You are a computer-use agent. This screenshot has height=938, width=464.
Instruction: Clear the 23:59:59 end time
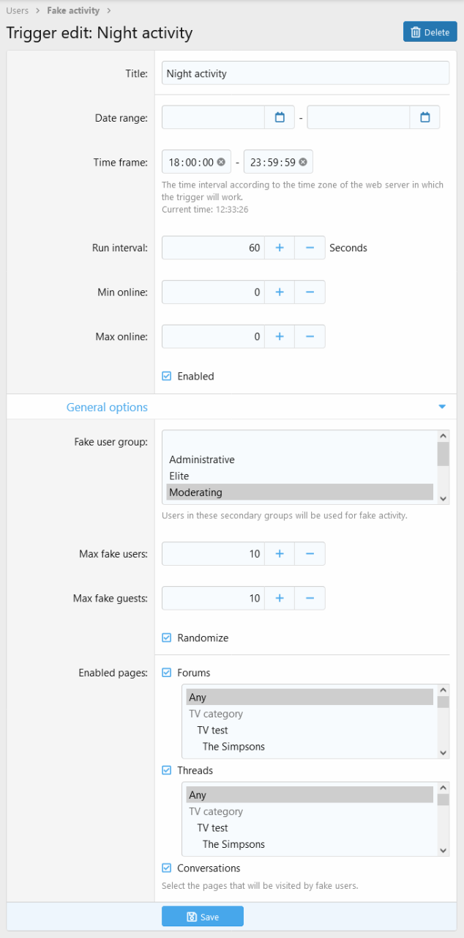[x=303, y=162]
